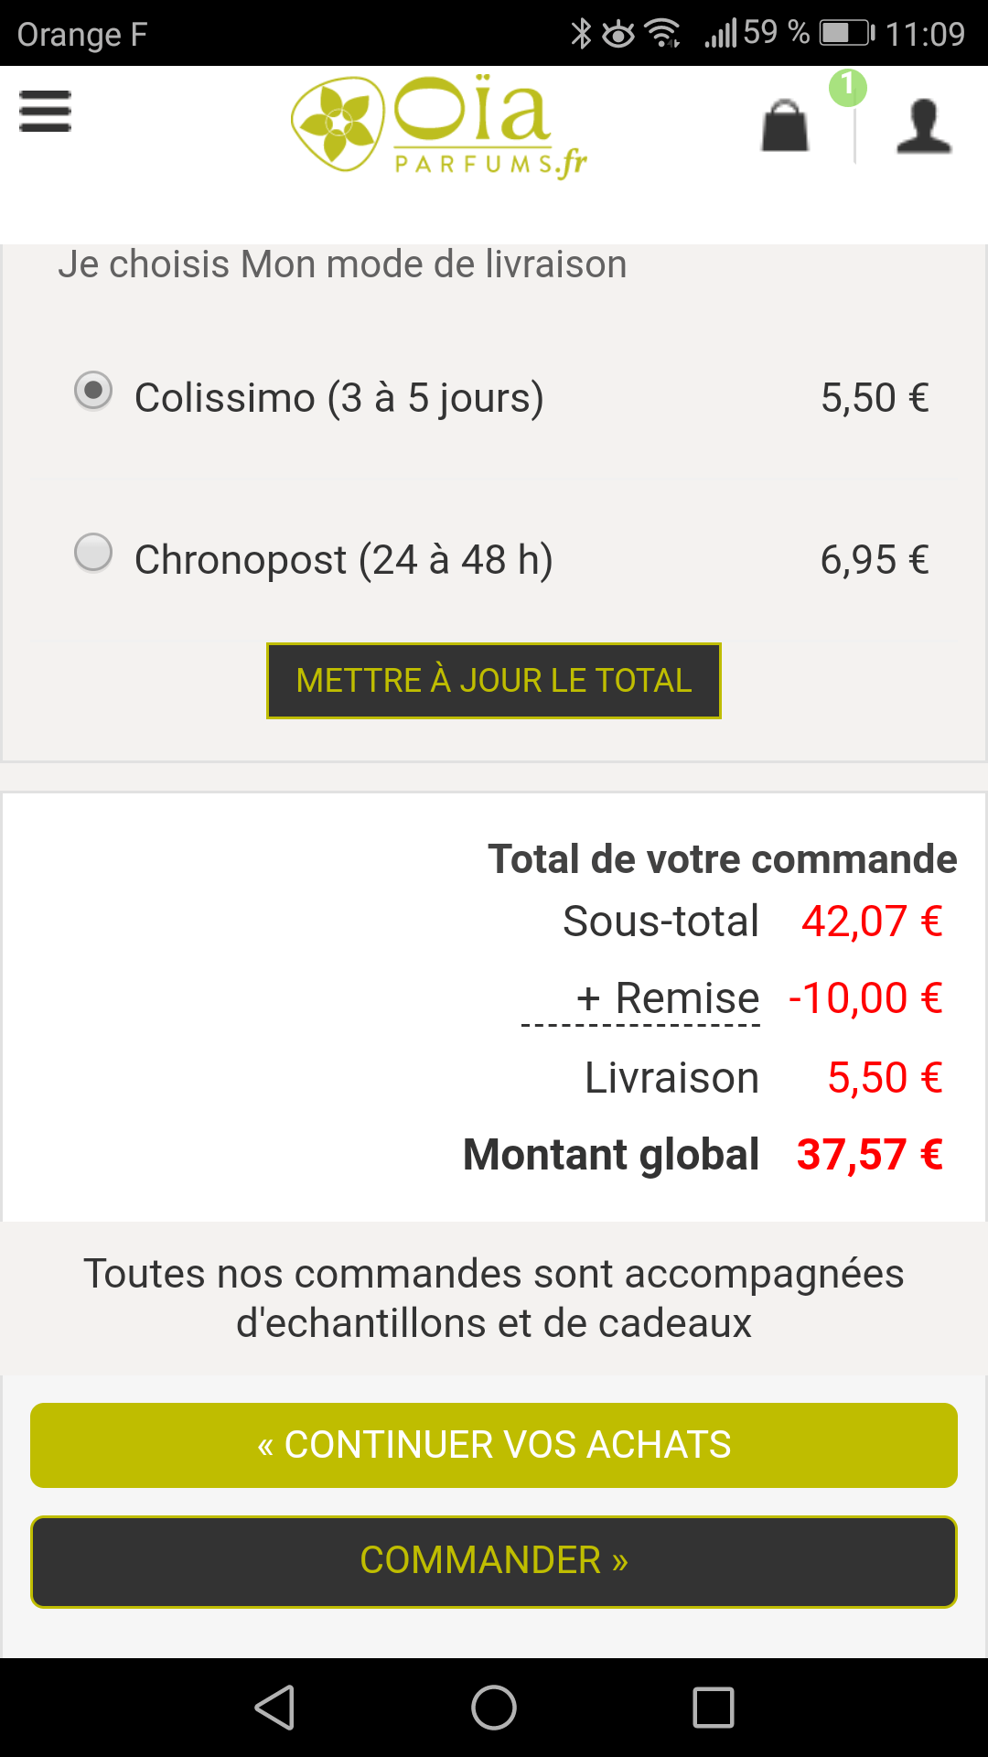
Task: Open the hamburger navigation menu
Action: 45,111
